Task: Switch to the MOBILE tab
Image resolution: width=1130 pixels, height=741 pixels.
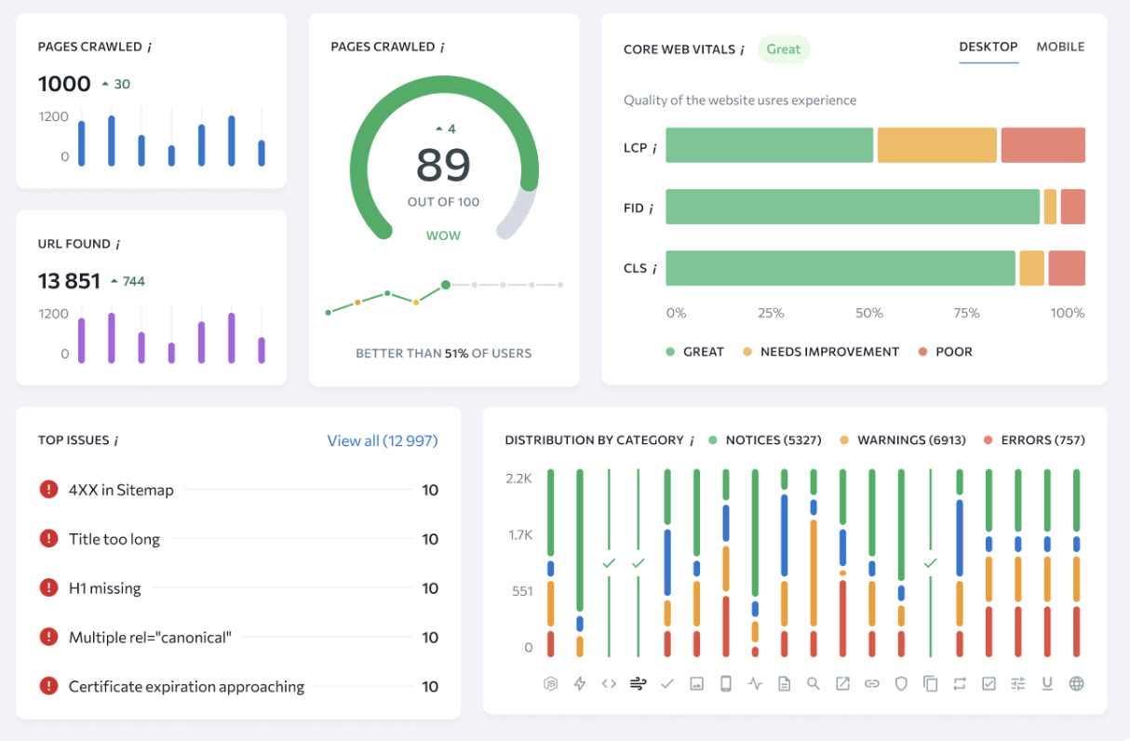Action: 1060,47
